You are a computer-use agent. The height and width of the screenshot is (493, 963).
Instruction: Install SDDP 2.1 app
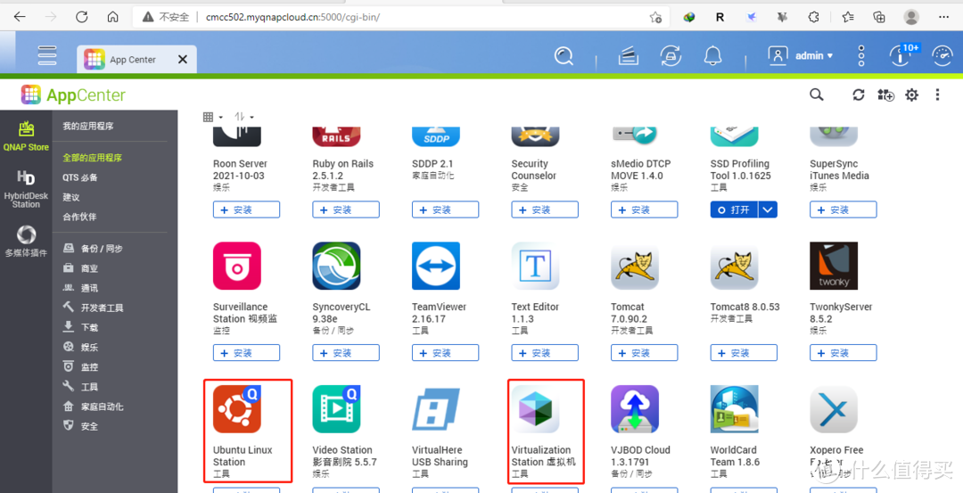445,210
